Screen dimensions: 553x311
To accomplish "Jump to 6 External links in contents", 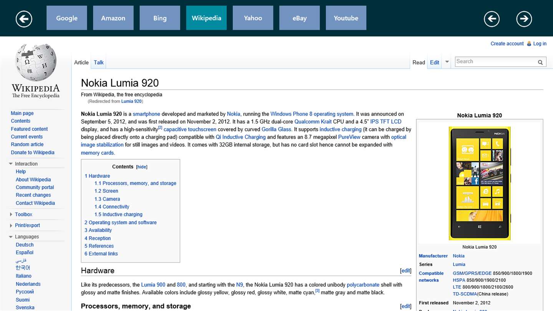I will click(101, 254).
